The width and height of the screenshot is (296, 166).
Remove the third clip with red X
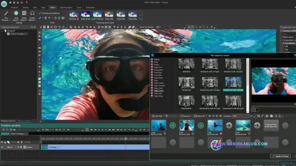pos(221,134)
